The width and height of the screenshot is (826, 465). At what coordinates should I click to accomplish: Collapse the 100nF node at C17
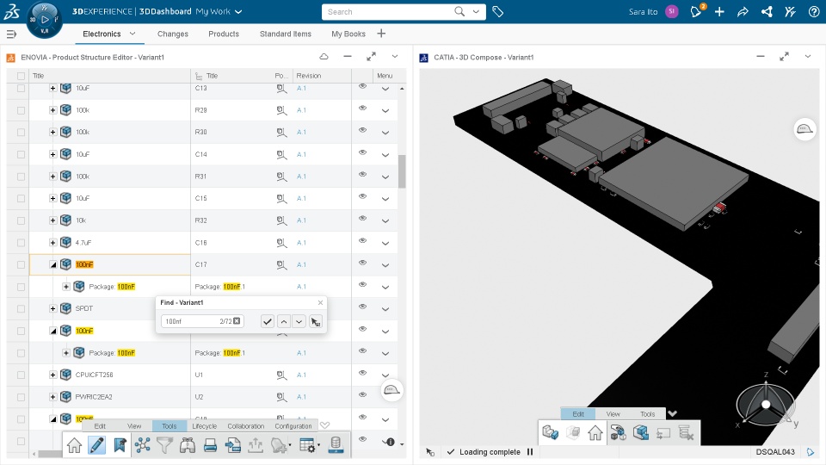point(52,264)
